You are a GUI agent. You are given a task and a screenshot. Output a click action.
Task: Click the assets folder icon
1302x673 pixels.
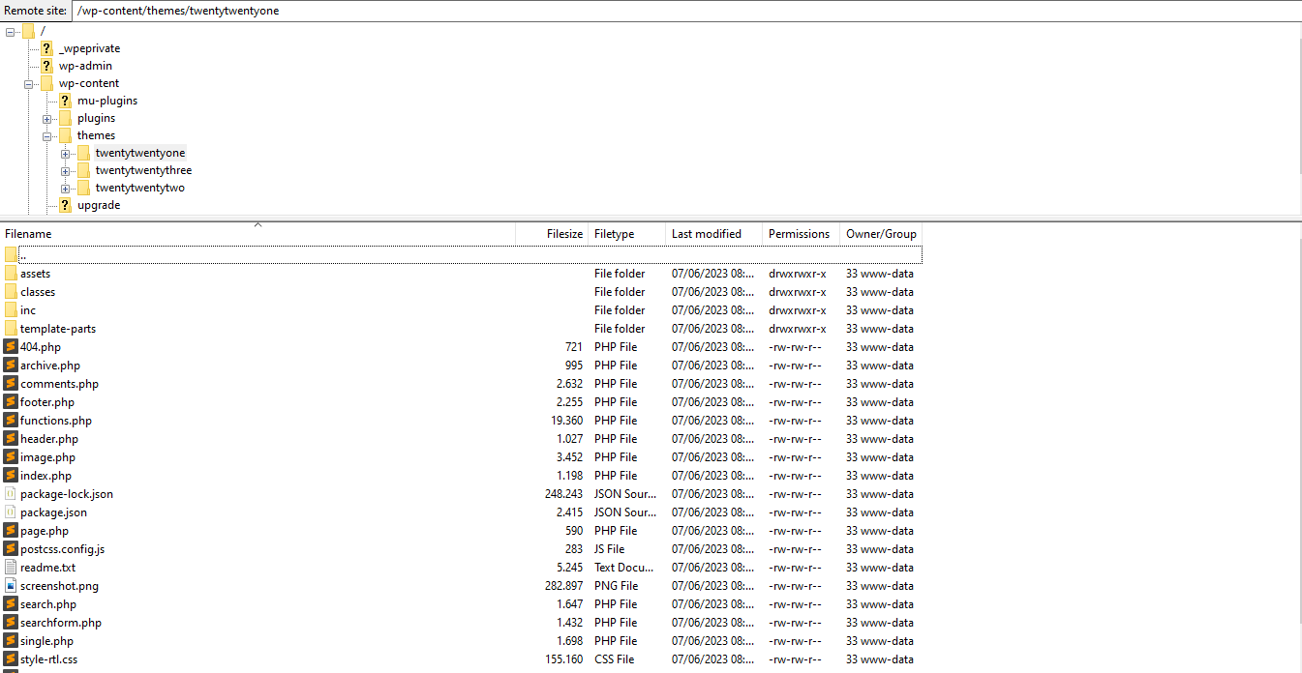click(11, 274)
